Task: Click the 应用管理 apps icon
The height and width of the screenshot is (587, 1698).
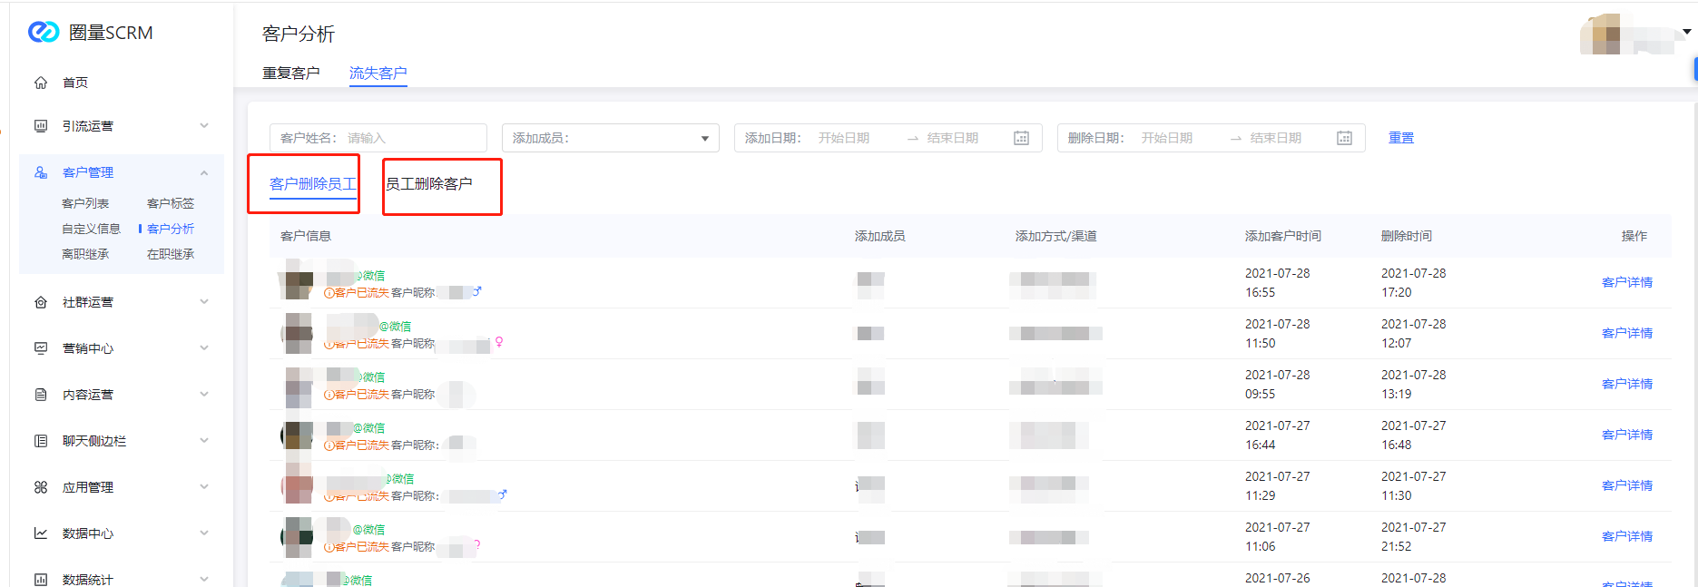Action: click(x=41, y=487)
